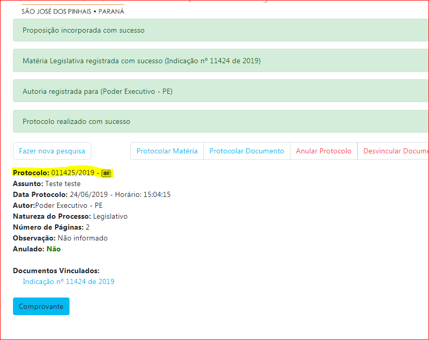429x340 pixels.
Task: Click the Assunto value 'Teste teste'
Action: 63,183
